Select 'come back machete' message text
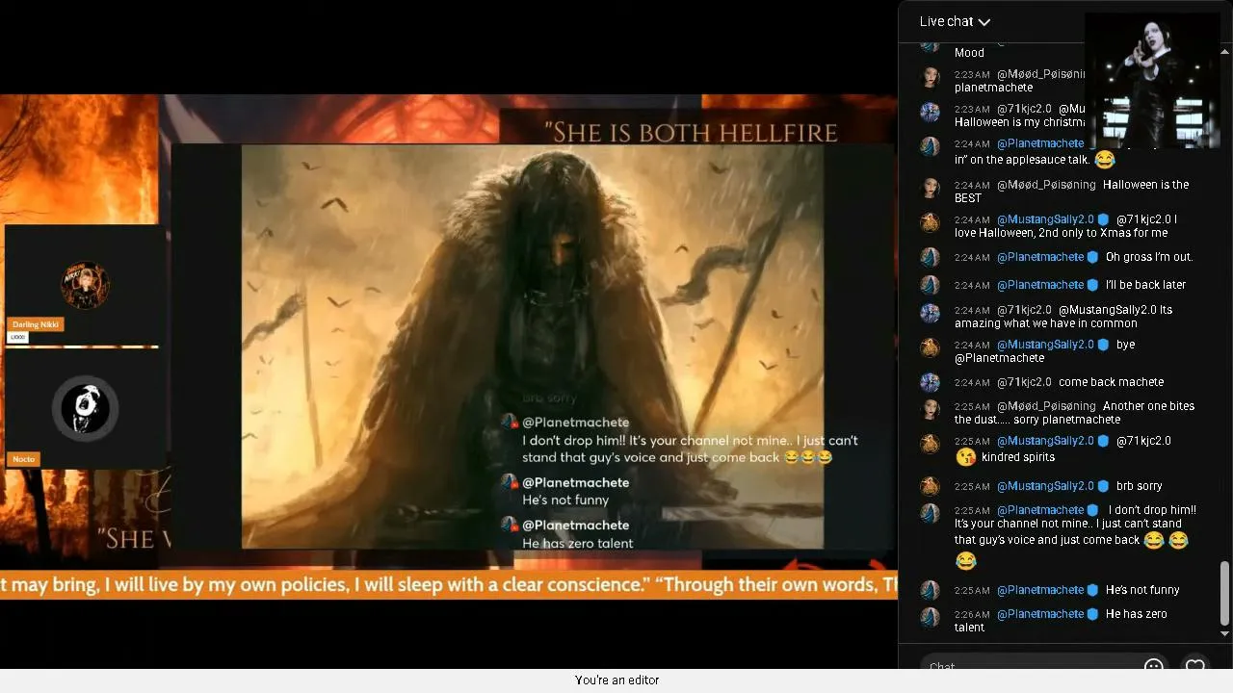 pos(1112,382)
